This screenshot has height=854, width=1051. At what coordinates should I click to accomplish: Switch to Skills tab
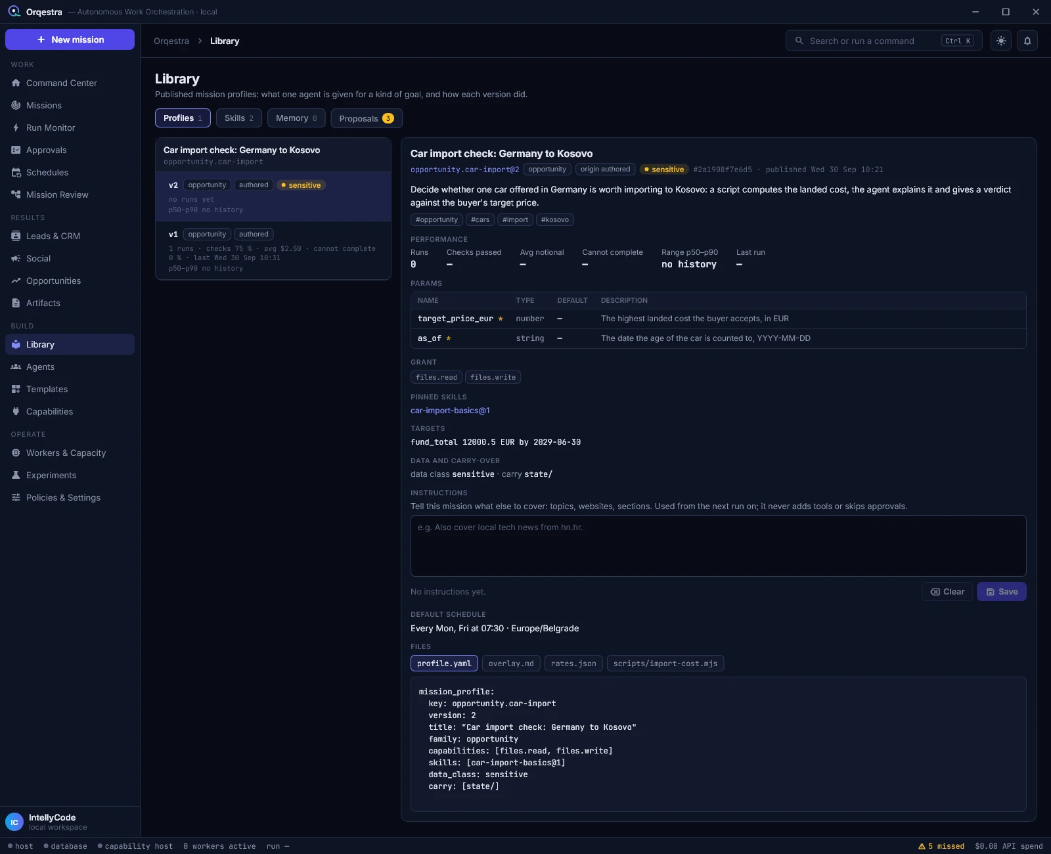click(239, 118)
